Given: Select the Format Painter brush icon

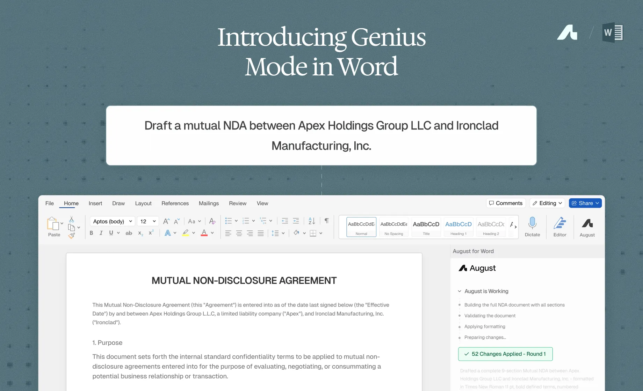Looking at the screenshot, I should click(x=72, y=236).
